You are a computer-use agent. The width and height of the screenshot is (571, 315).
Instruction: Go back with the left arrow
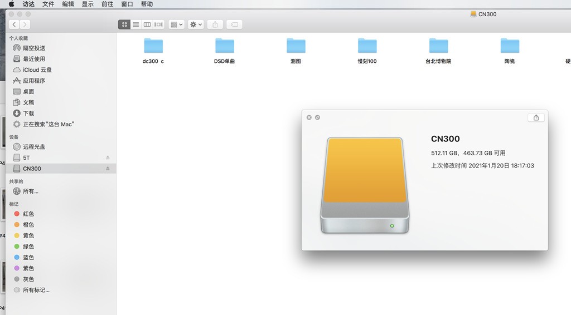[x=14, y=24]
